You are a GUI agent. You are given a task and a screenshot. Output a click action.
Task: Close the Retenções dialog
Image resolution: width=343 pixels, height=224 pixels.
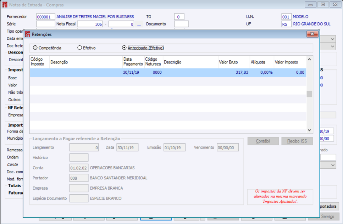(x=312, y=34)
